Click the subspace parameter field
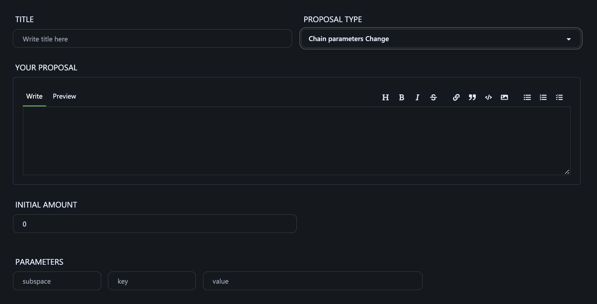597x304 pixels. coord(57,281)
